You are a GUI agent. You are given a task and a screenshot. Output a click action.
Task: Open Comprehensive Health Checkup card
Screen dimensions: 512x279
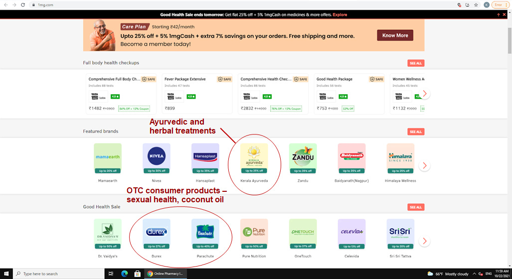point(273,94)
